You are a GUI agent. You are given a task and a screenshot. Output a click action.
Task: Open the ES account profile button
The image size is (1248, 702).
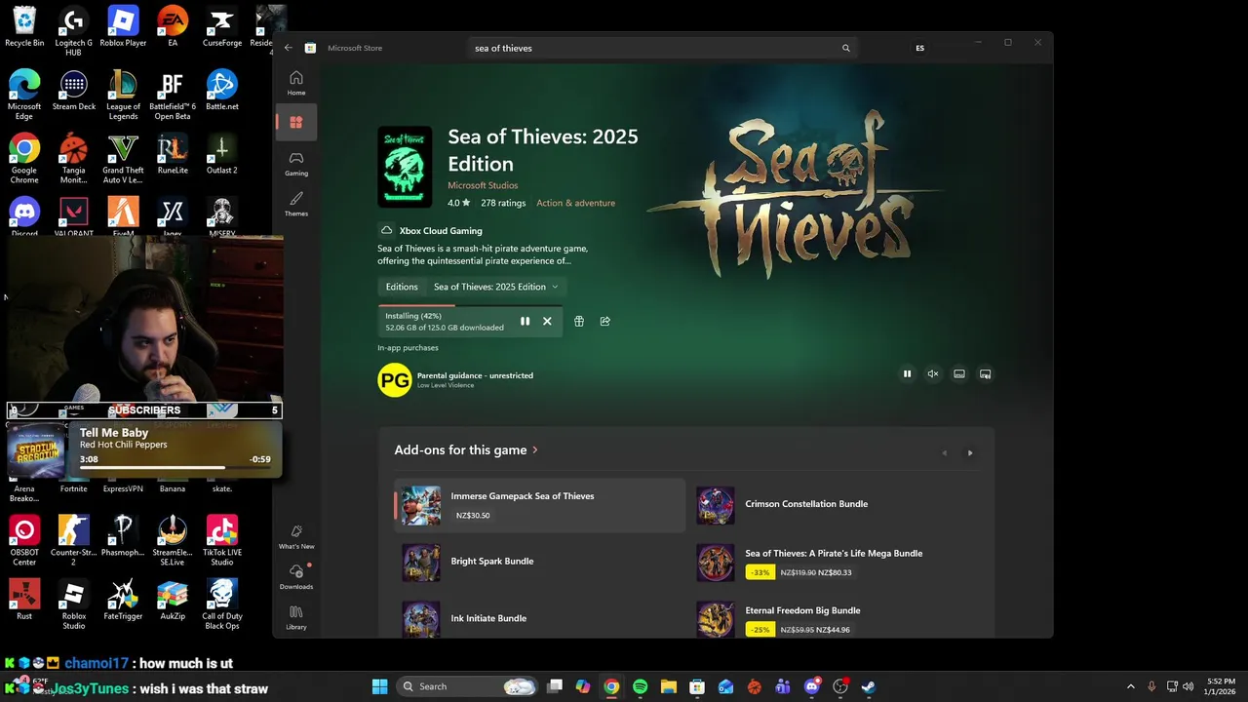coord(919,48)
